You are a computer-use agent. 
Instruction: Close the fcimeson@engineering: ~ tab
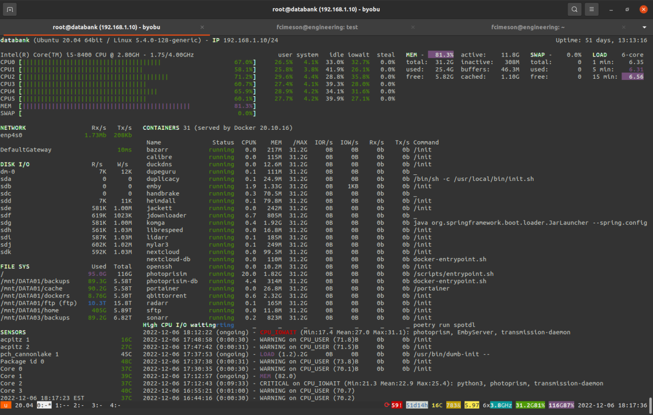coord(625,27)
